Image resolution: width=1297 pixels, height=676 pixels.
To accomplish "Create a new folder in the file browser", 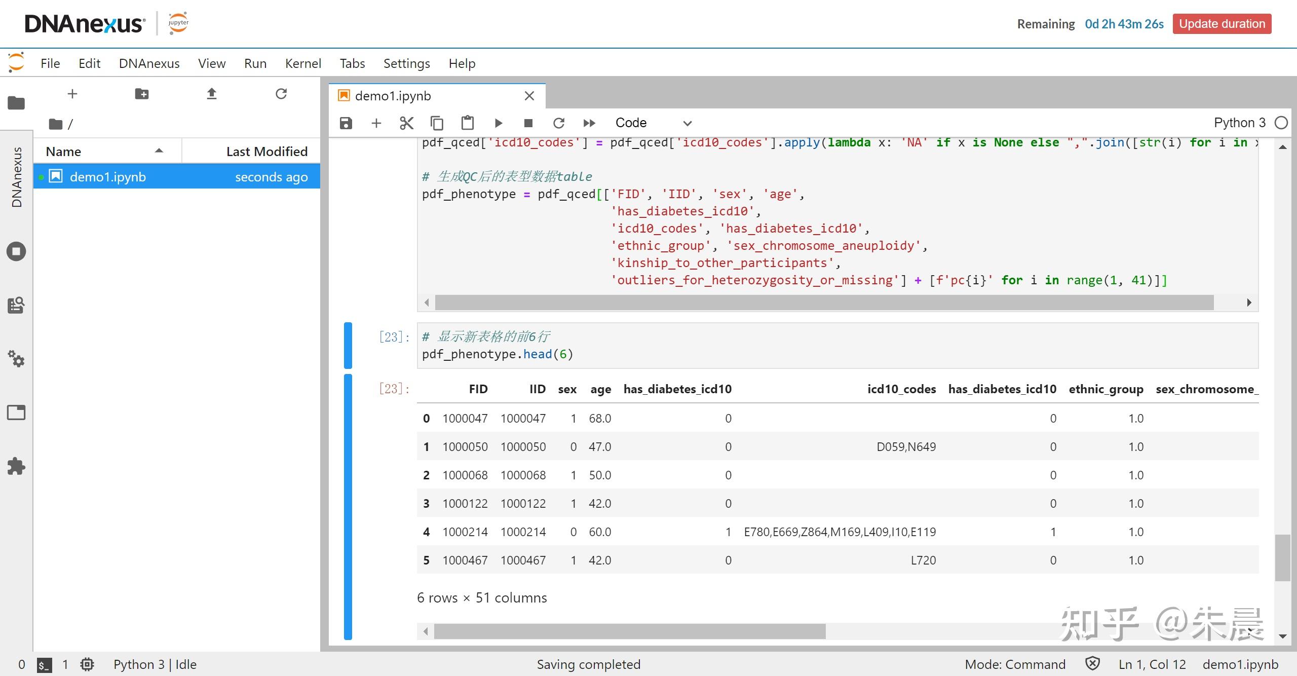I will [142, 94].
